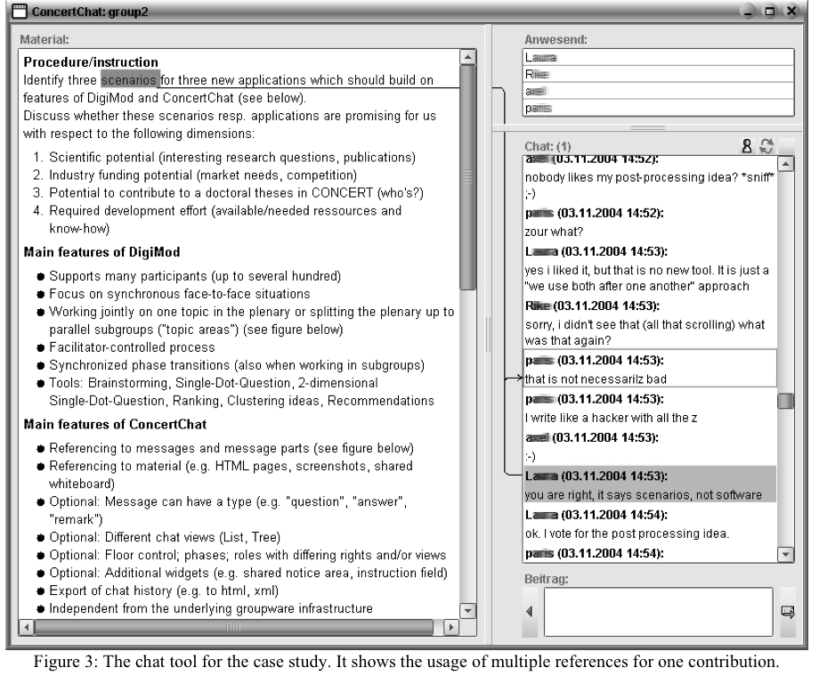
Task: Click the down arrow of the chat scrollbar
Action: pos(785,554)
